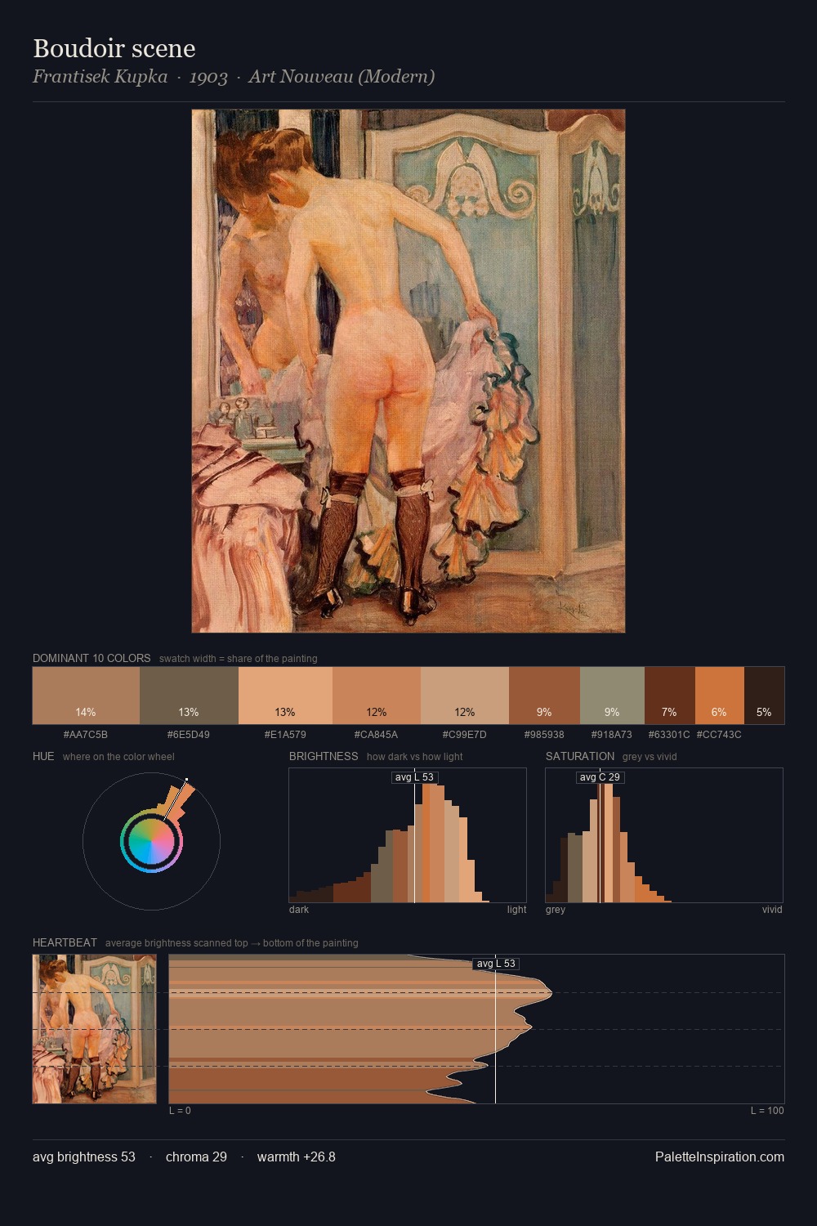Click the brightness histogram chart

coord(408,835)
